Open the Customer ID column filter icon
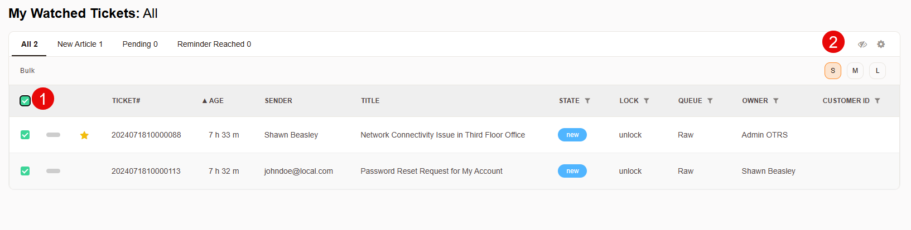 tap(878, 101)
